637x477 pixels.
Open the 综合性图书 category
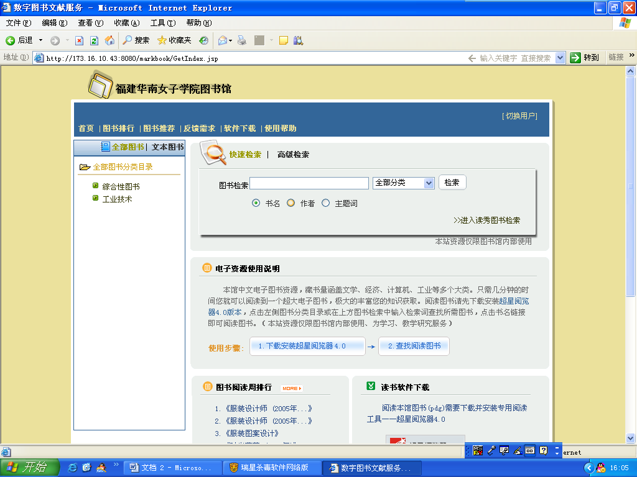[x=121, y=186]
